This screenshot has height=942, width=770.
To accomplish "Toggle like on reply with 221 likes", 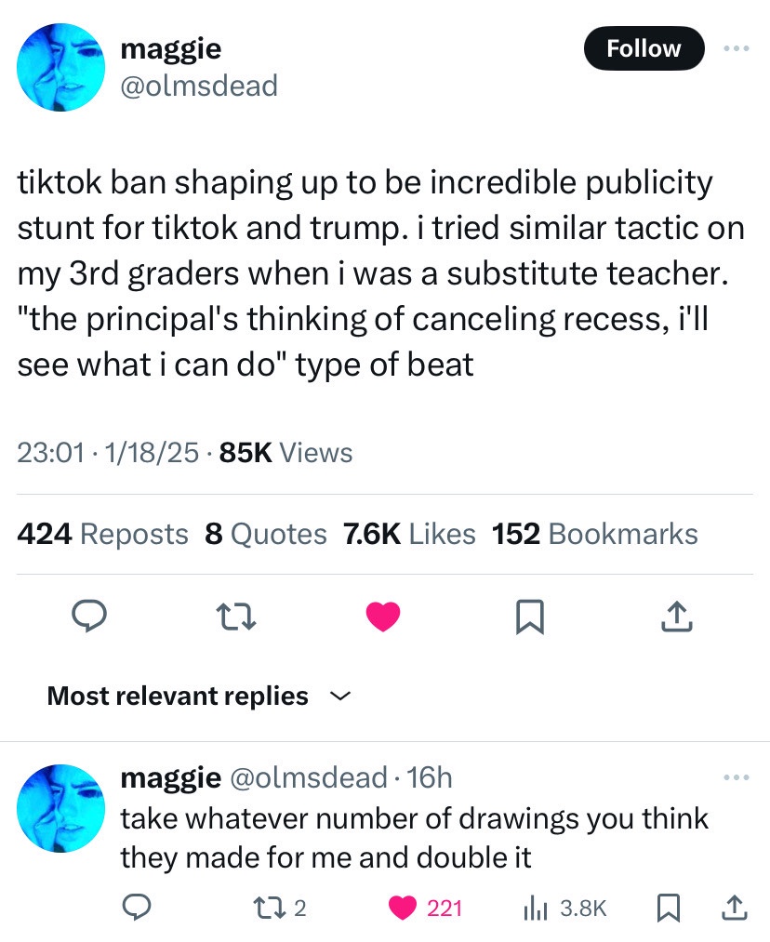I will click(x=425, y=908).
